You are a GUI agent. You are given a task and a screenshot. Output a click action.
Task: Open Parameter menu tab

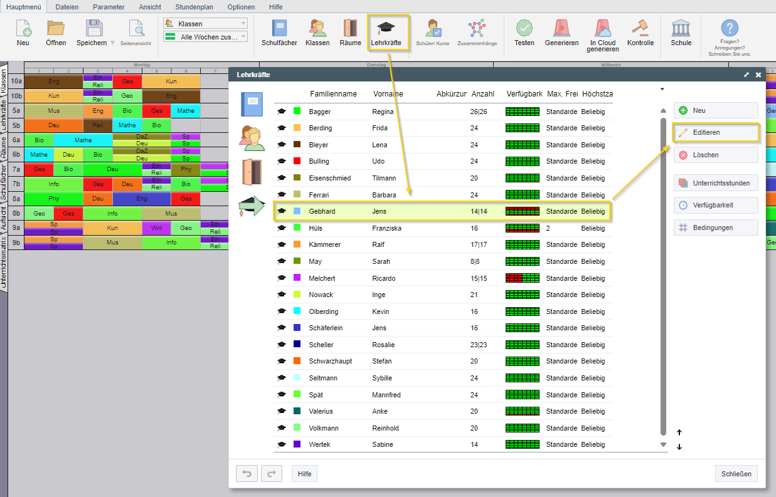point(109,7)
